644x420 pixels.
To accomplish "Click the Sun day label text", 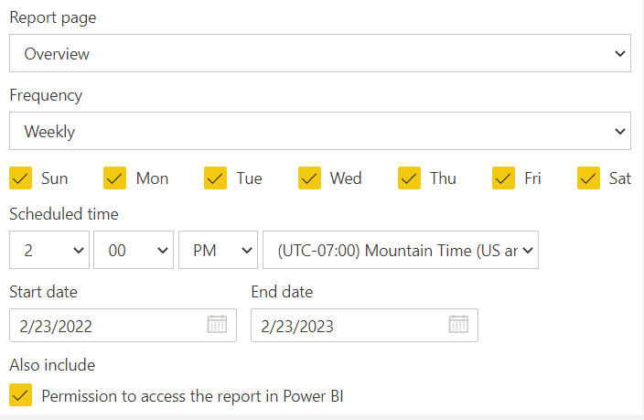I will 54,178.
